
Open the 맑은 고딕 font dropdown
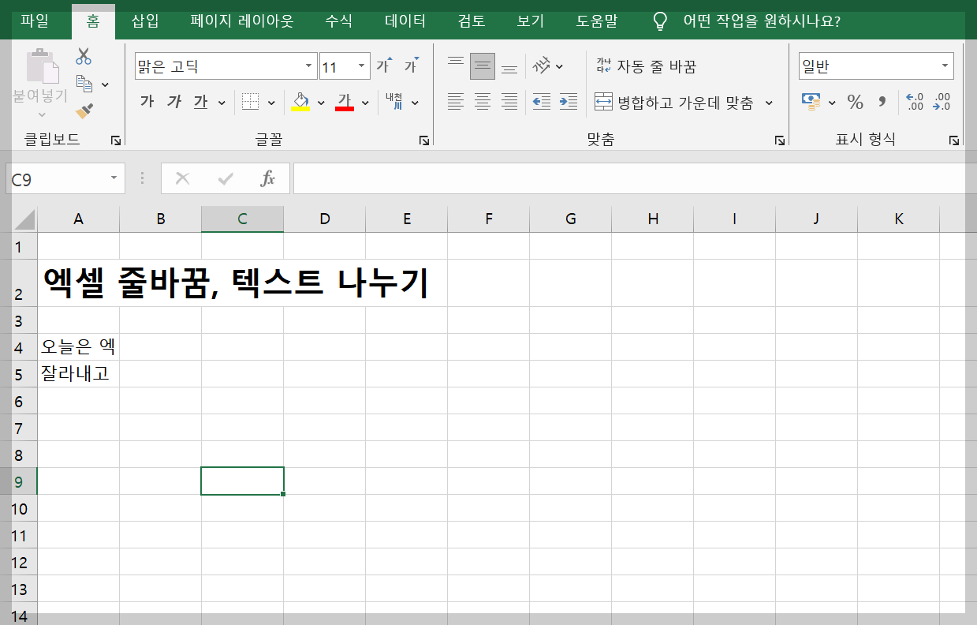[308, 65]
